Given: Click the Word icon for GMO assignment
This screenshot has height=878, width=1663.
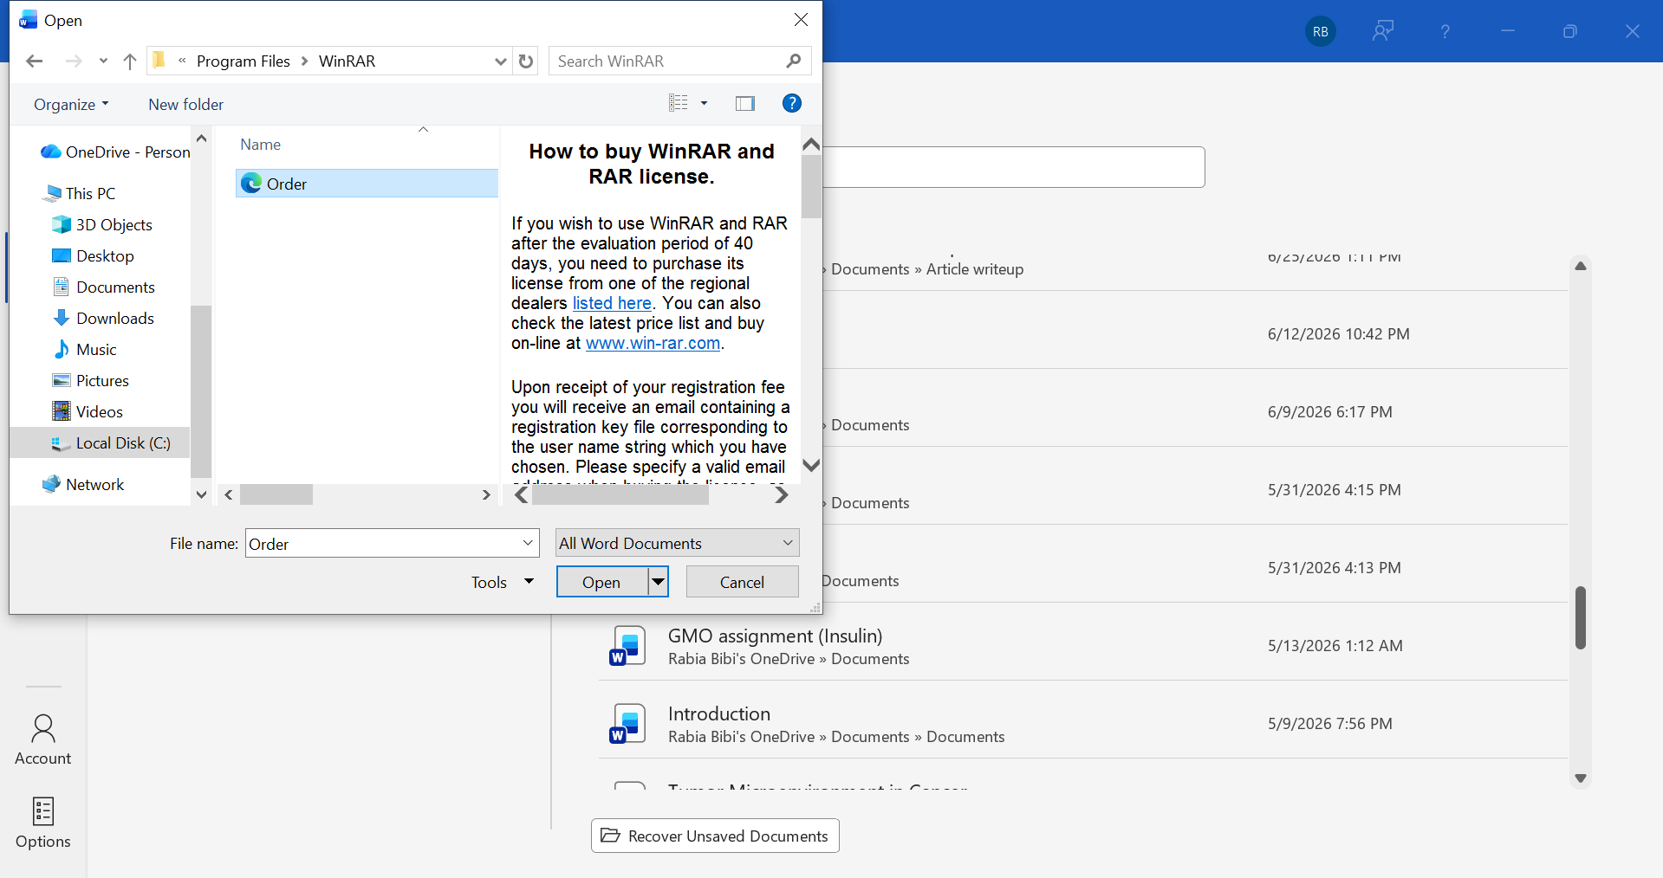Looking at the screenshot, I should coord(627,646).
